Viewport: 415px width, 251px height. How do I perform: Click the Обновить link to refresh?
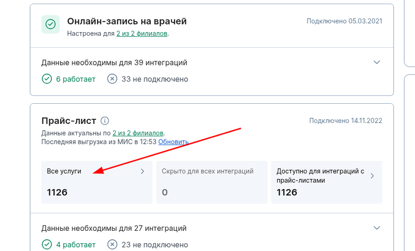[x=173, y=142]
